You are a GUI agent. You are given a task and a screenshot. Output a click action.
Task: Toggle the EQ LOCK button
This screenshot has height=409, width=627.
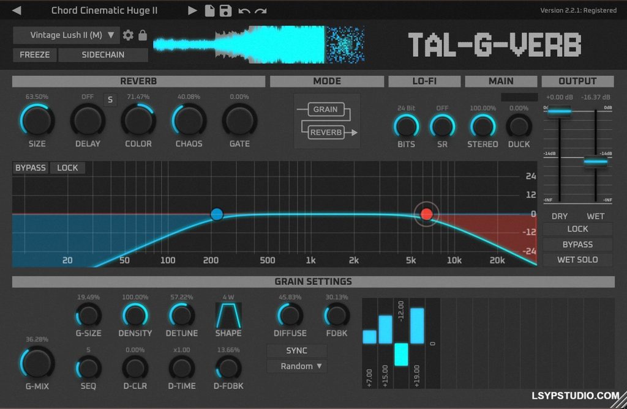[67, 168]
